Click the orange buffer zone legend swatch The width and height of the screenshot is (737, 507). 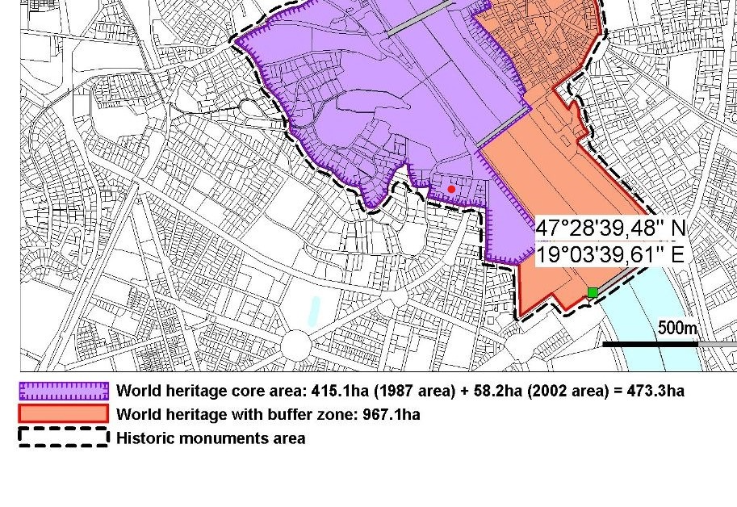point(64,414)
